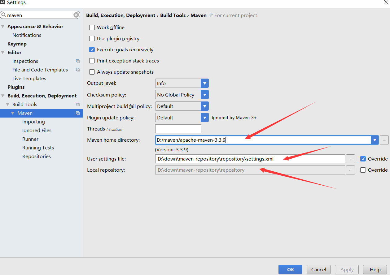The height and width of the screenshot is (275, 390).
Task: Uncheck Execute goals recursively
Action: click(92, 49)
